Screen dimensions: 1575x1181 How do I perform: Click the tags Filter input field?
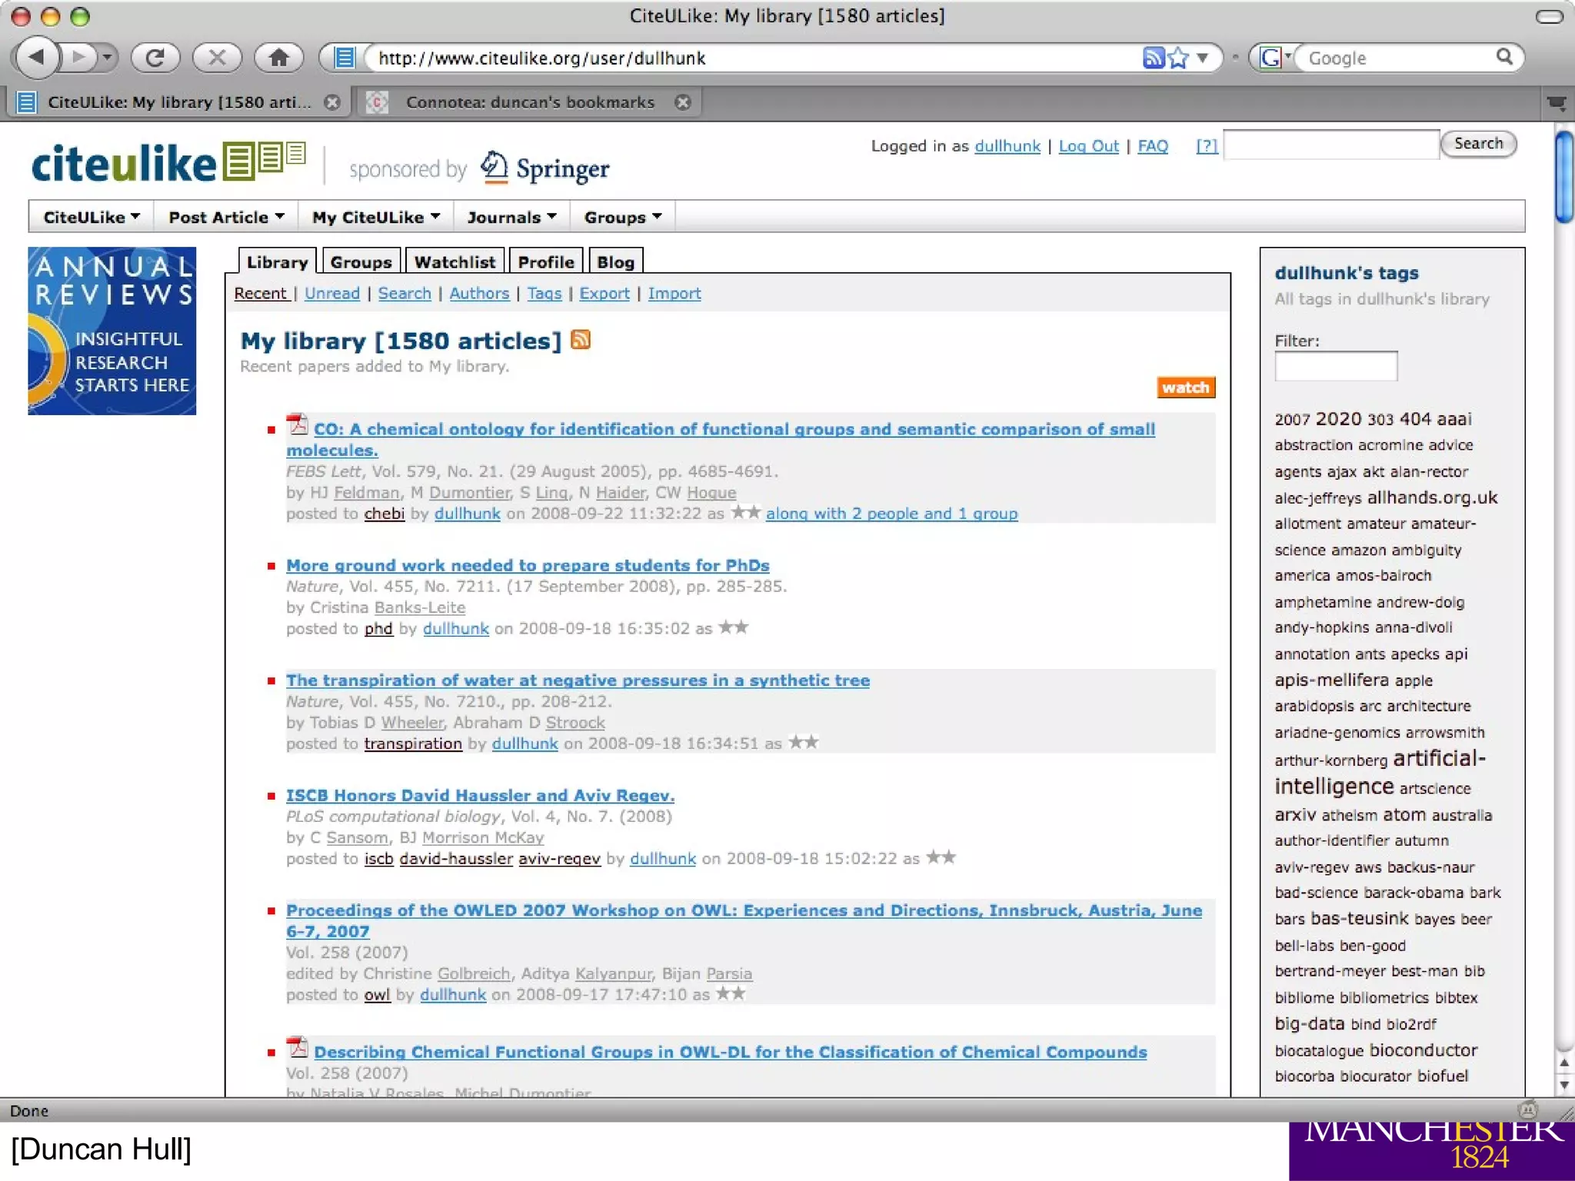tap(1335, 367)
